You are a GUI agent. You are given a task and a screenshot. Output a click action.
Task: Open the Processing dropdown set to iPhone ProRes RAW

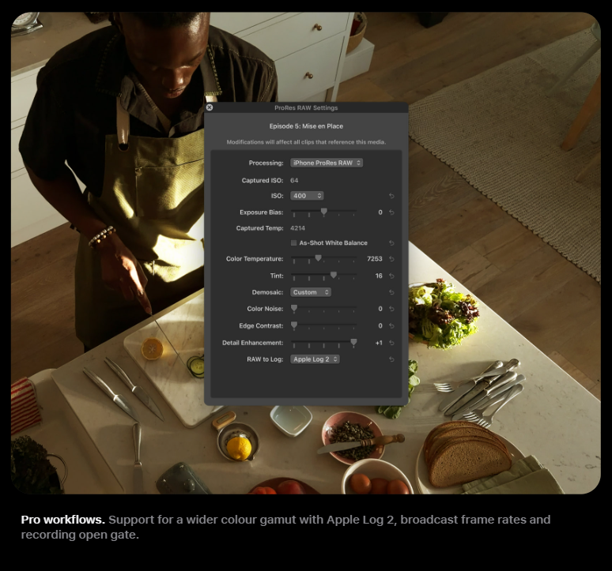click(327, 163)
